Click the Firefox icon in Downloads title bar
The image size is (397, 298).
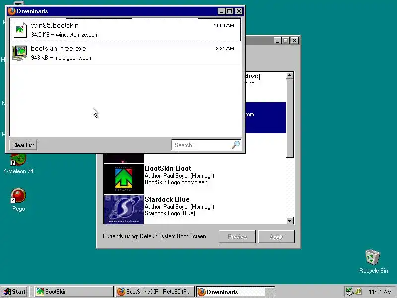[x=11, y=11]
